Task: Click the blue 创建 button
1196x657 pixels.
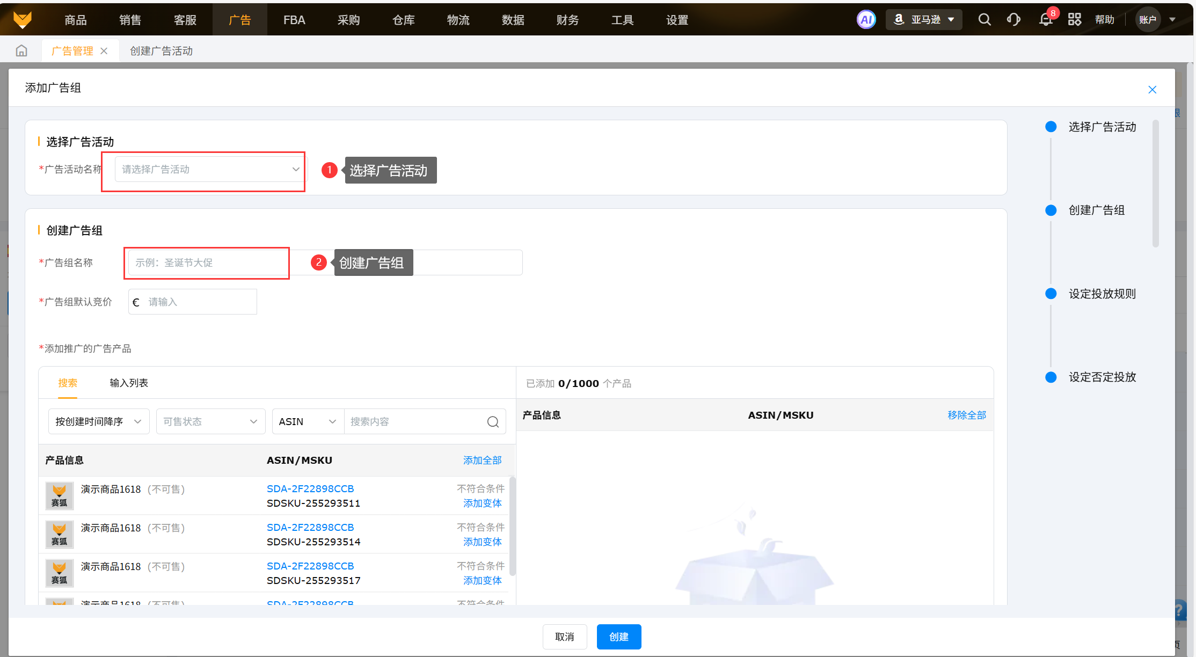Action: tap(618, 637)
